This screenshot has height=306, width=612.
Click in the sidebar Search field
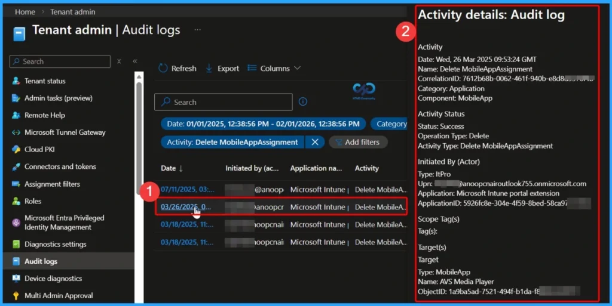(60, 61)
